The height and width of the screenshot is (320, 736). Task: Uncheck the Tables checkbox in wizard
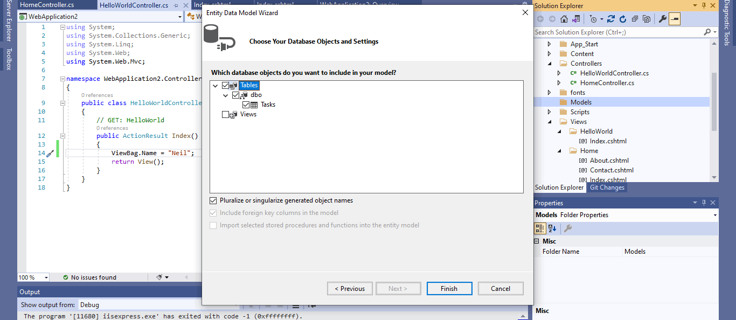(x=225, y=85)
